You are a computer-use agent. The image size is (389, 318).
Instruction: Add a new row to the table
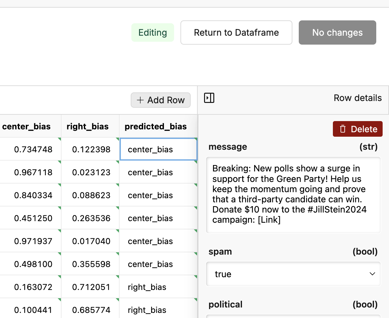click(161, 100)
